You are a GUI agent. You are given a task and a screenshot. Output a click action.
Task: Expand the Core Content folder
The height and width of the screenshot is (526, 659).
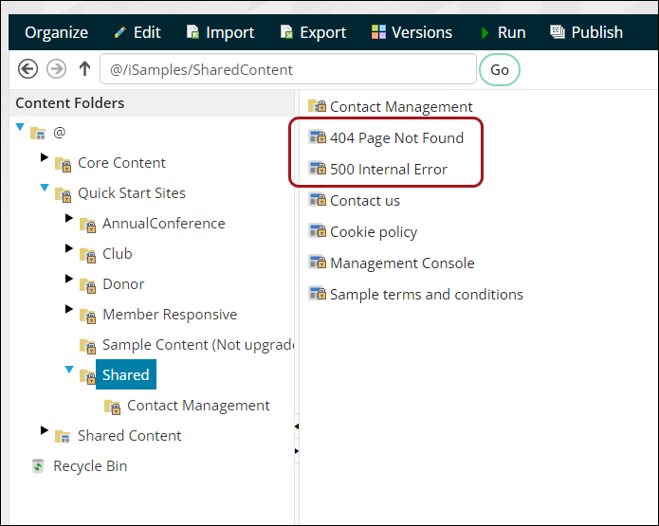coord(45,157)
